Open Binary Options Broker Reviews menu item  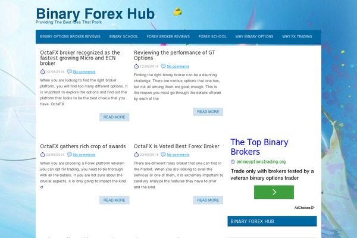(70, 36)
